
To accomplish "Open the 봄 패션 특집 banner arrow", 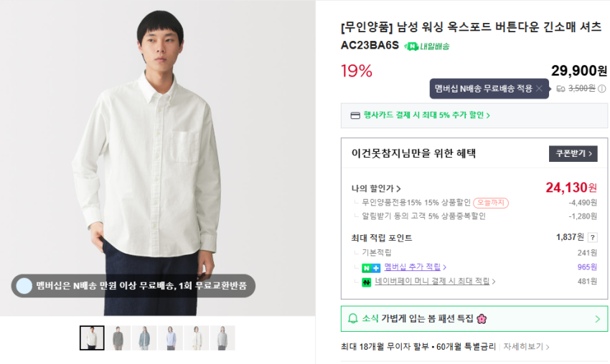I will [598, 319].
